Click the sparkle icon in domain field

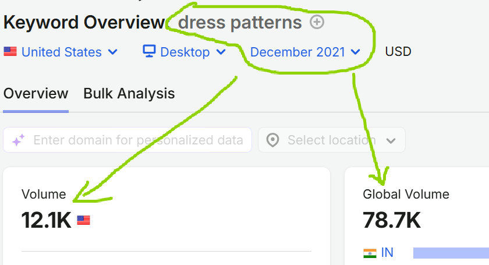18,140
